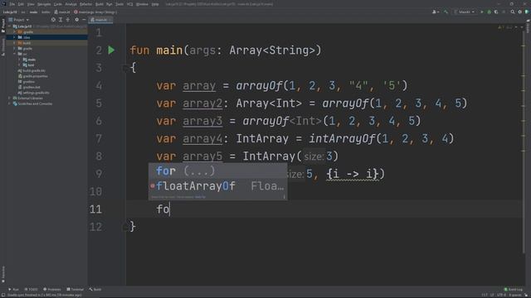
Task: Expand the build folder arrow
Action: (x=15, y=43)
